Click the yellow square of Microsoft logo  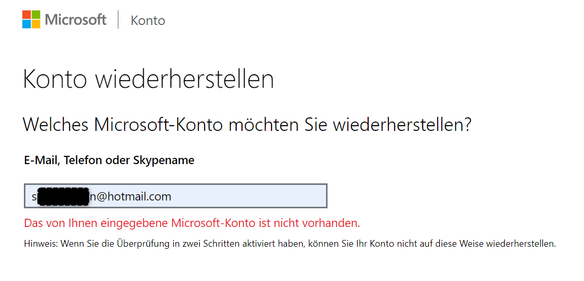click(x=36, y=24)
